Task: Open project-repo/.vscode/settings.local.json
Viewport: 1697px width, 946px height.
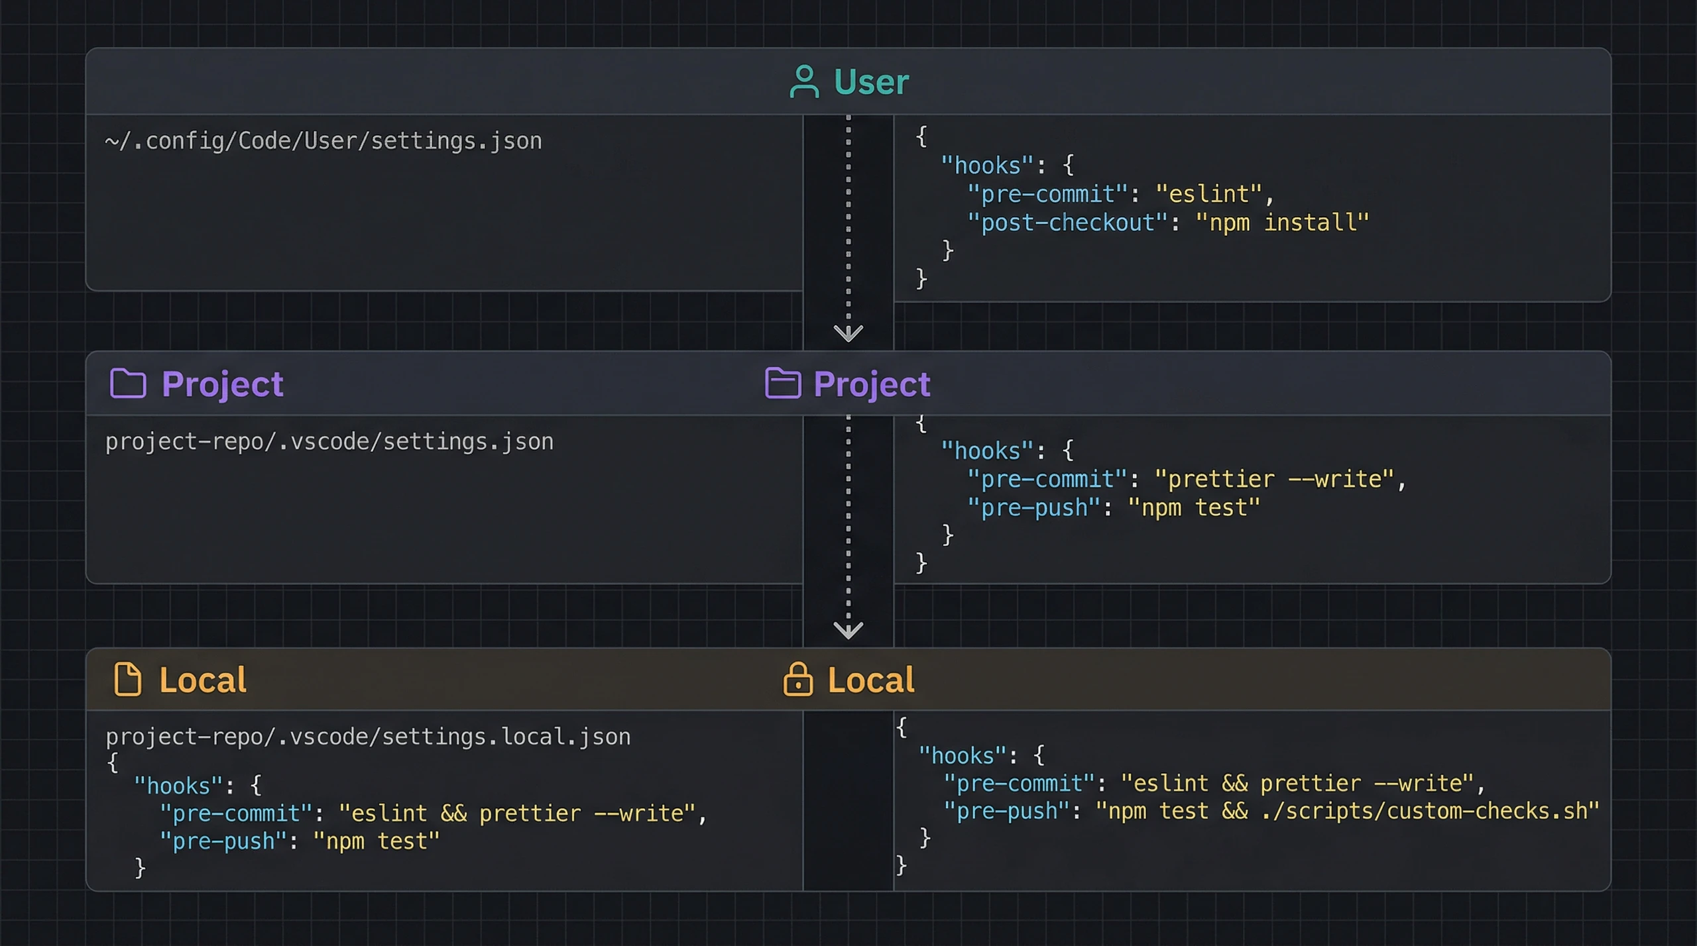Action: tap(369, 736)
